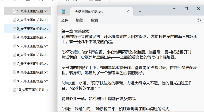Minimize the Notepad window
The width and height of the screenshot is (204, 112).
(174, 9)
